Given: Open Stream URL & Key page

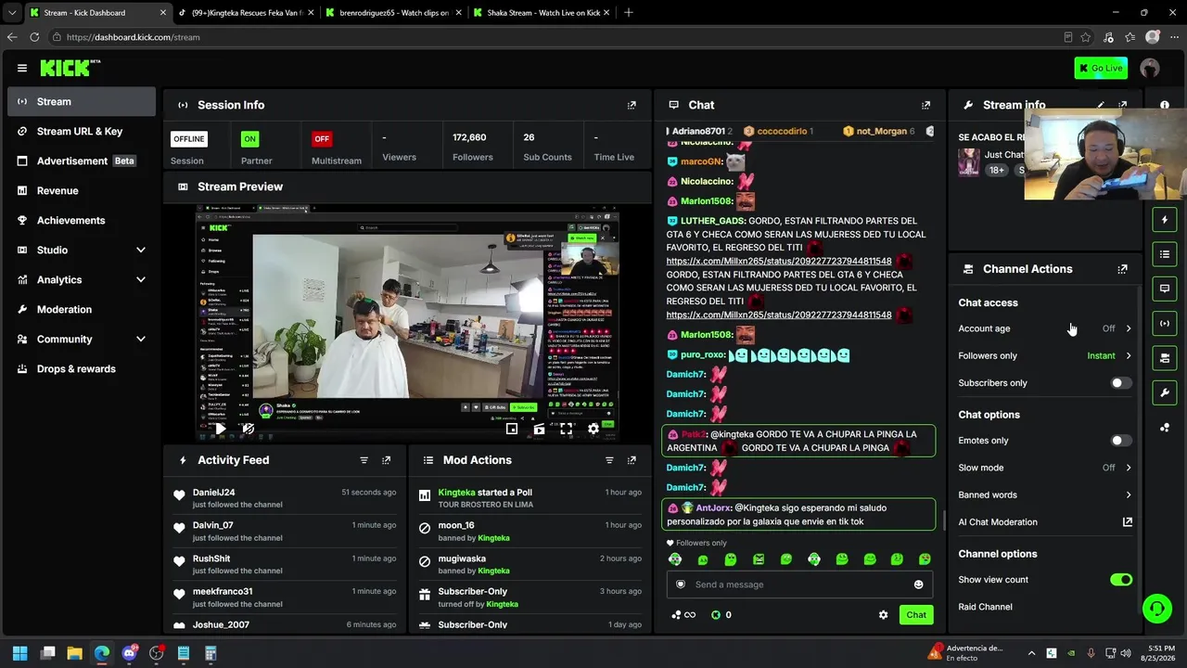Looking at the screenshot, I should click(x=82, y=131).
